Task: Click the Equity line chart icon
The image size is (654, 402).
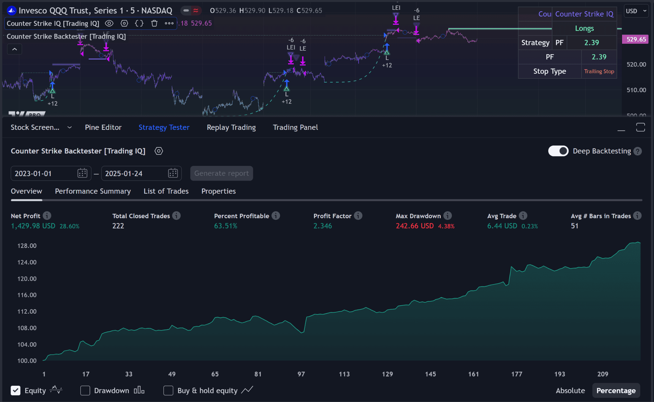Action: coord(56,390)
